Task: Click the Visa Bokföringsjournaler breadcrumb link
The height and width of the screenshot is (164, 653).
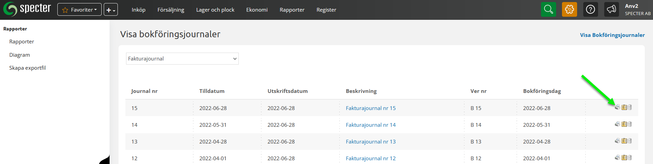Action: point(612,35)
